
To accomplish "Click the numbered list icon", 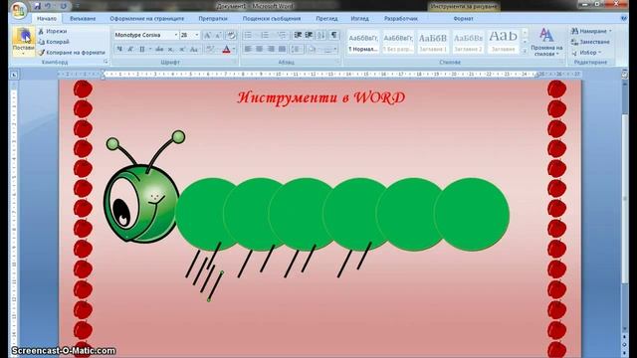I will (265, 36).
